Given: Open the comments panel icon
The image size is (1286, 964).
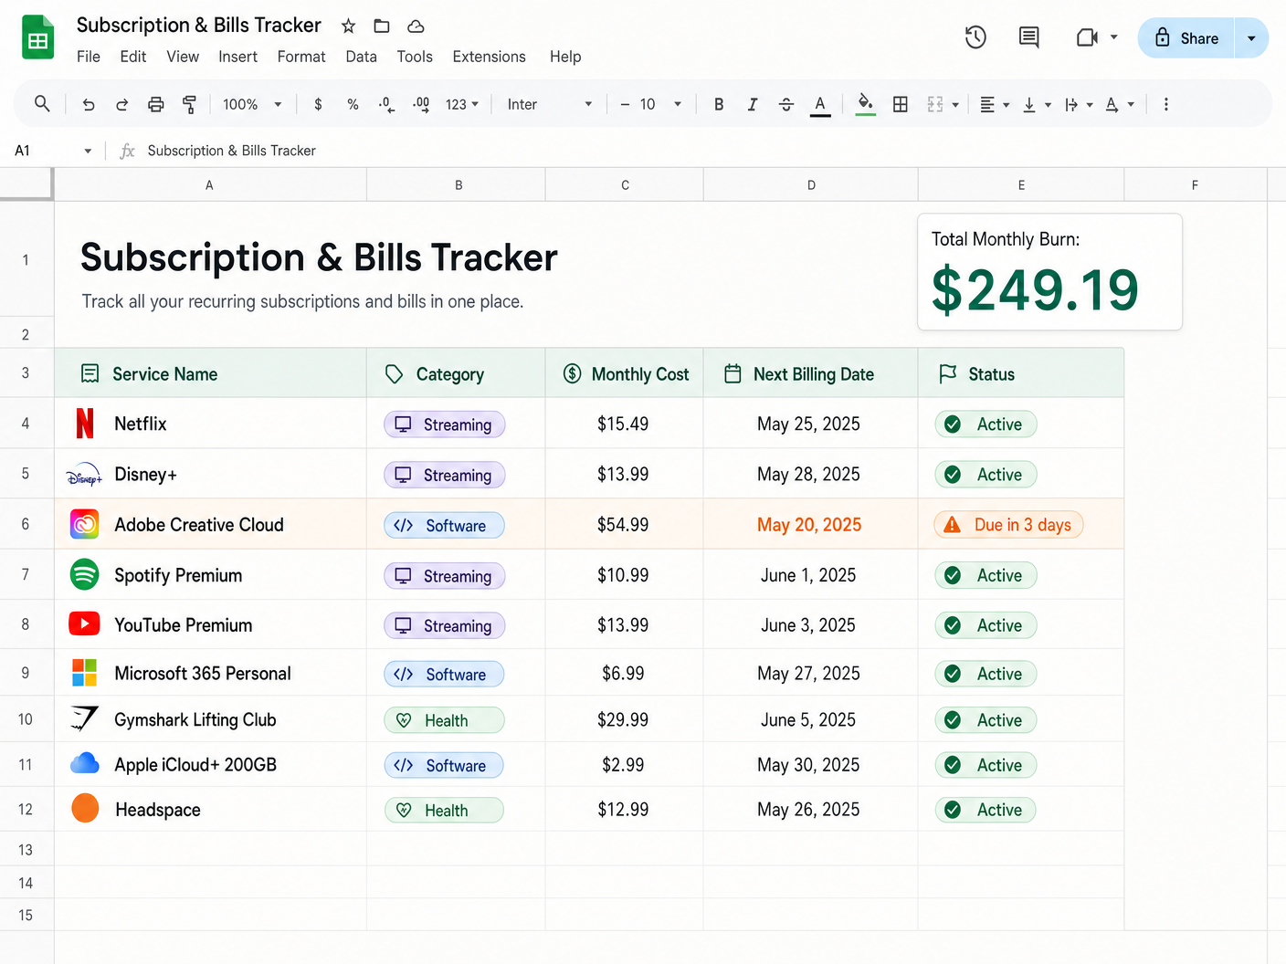Looking at the screenshot, I should tap(1029, 37).
